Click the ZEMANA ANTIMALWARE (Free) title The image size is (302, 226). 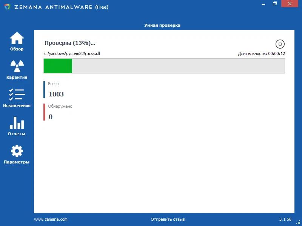62,7
